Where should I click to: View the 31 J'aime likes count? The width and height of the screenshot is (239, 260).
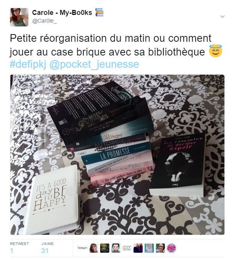[45, 250]
